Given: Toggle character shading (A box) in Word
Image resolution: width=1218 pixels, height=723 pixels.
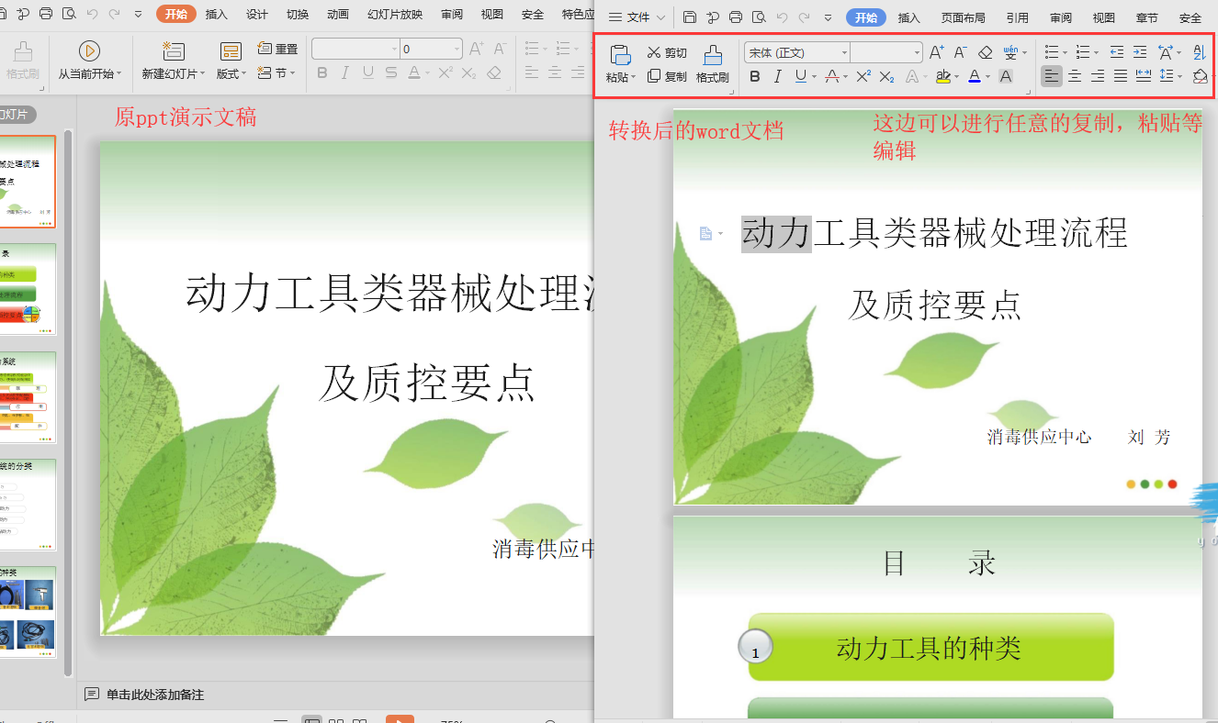Looking at the screenshot, I should [x=1006, y=77].
